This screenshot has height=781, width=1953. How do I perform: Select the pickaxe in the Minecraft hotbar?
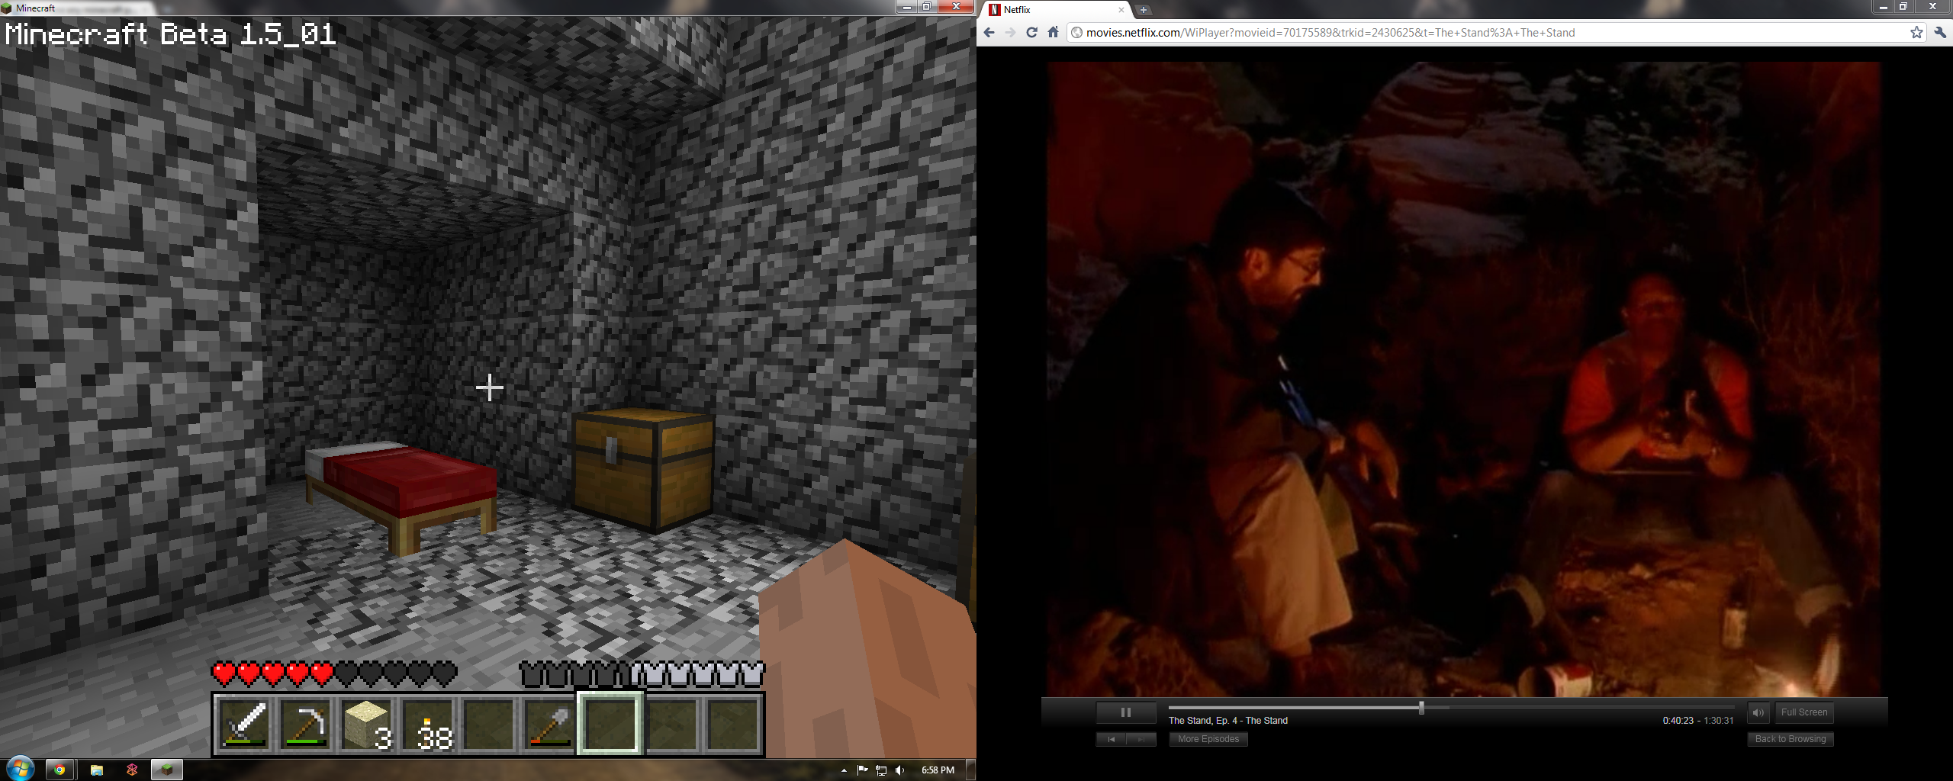305,724
